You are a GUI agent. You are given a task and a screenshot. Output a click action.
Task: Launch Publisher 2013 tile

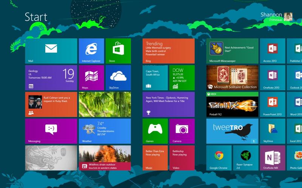click(294, 51)
